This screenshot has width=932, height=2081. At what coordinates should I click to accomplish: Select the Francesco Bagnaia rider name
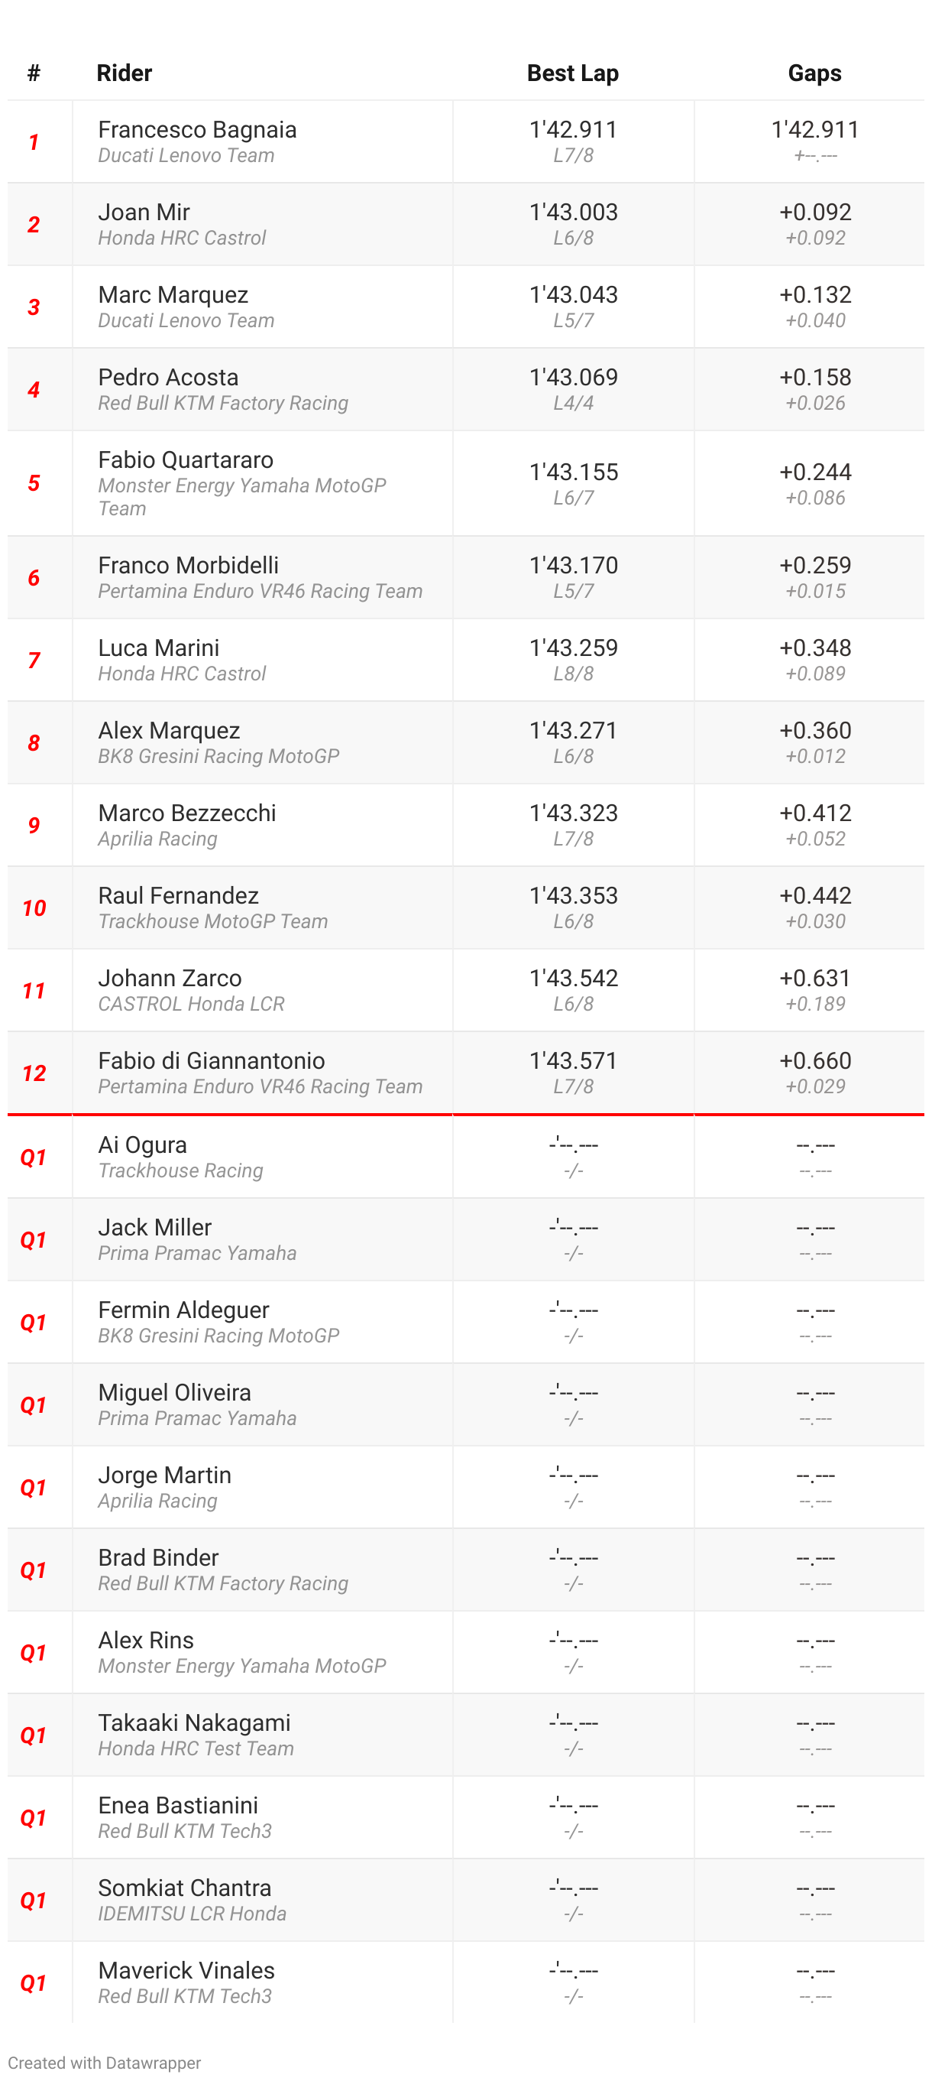coord(197,130)
